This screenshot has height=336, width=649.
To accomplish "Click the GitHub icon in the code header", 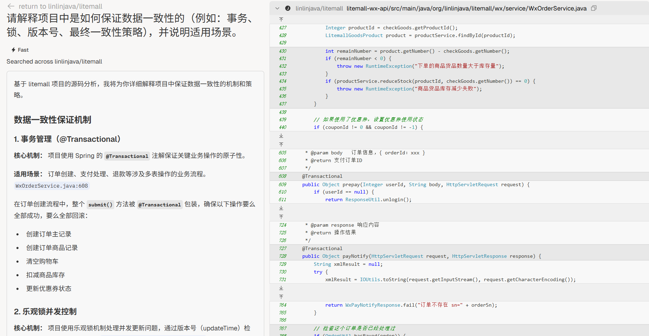I will click(288, 8).
